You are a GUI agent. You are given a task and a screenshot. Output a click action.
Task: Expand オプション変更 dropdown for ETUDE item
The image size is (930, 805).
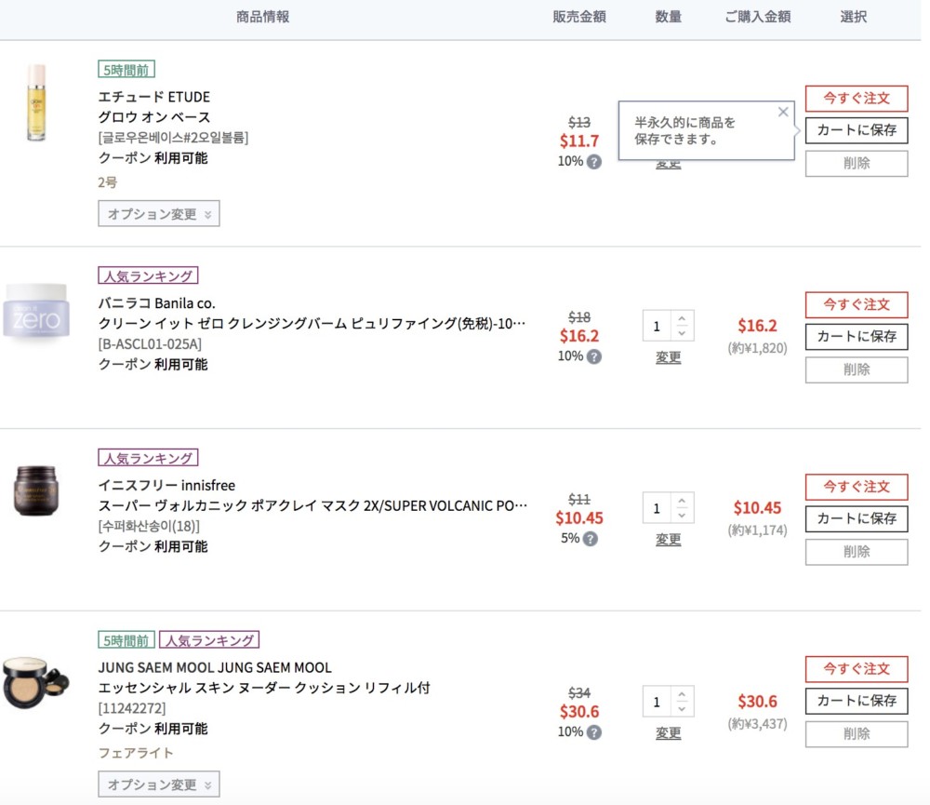[159, 214]
